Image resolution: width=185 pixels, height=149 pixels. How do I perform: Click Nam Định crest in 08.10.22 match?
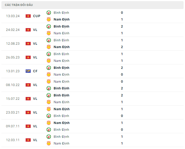(49, 82)
